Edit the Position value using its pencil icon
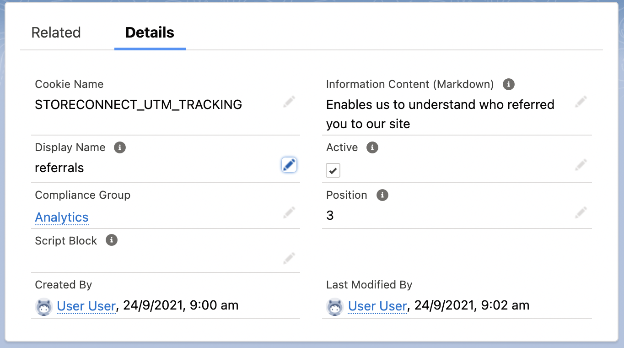The image size is (624, 348). point(581,212)
